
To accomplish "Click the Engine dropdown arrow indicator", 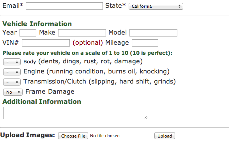I will pyautogui.click(x=17, y=72).
